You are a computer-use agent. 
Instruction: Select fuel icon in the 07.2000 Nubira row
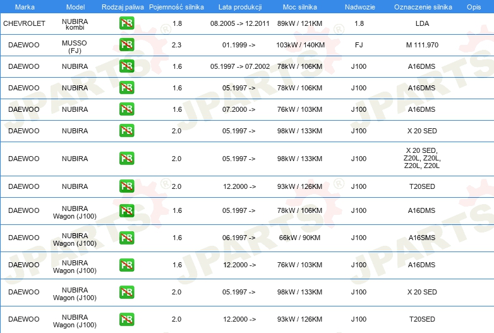pyautogui.click(x=126, y=109)
